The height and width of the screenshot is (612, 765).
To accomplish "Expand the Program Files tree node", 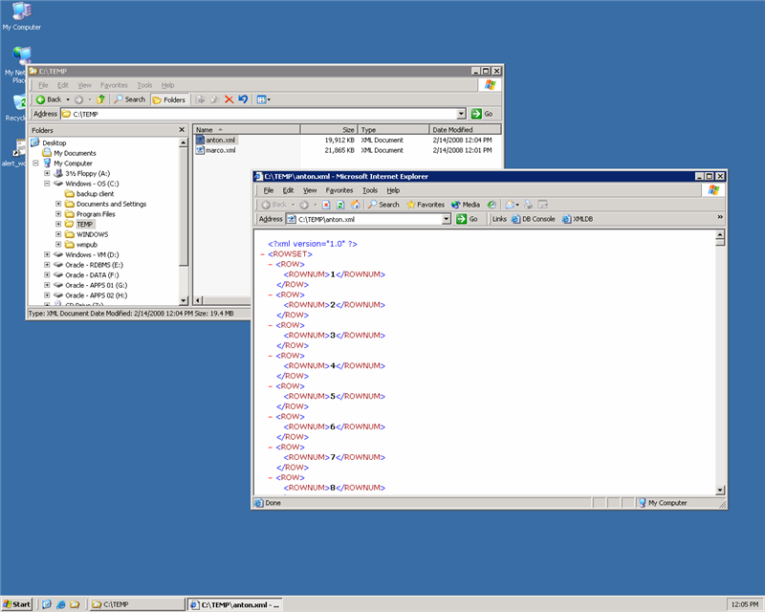I will click(x=58, y=214).
